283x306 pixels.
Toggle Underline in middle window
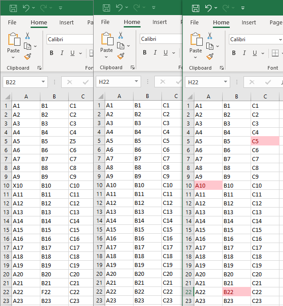click(x=165, y=52)
